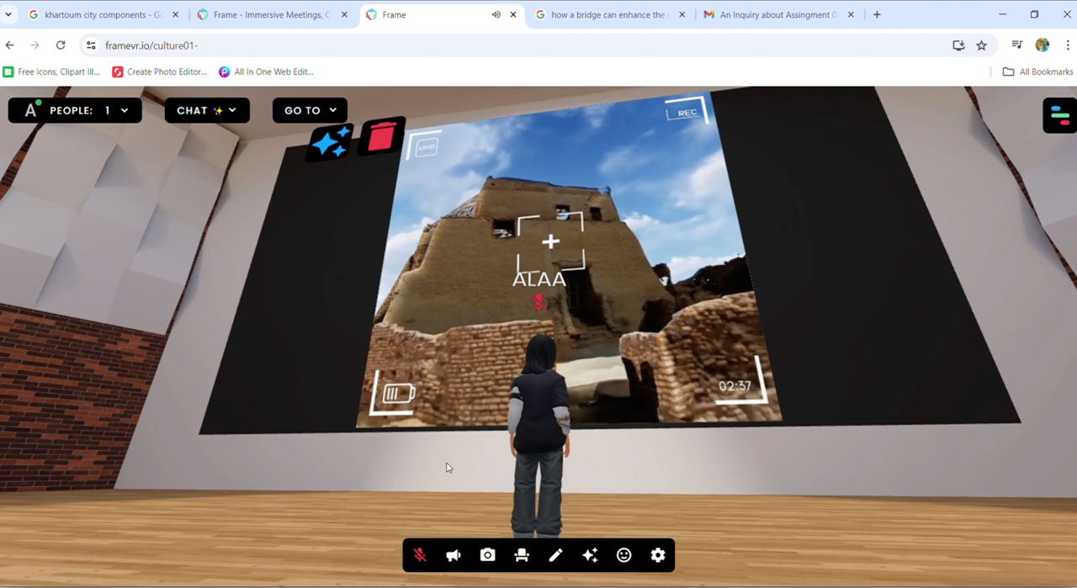This screenshot has height=588, width=1077.
Task: Unmute the microphone in bottom toolbar
Action: (x=420, y=555)
